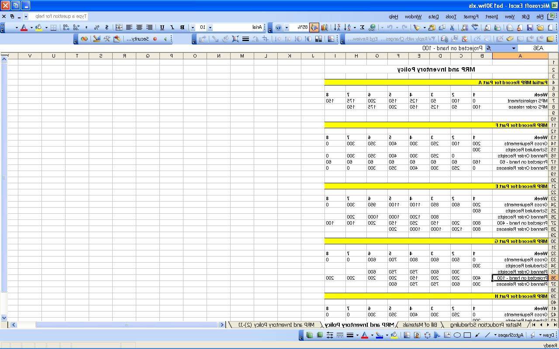Viewport: 559px width, 349px height.
Task: Click the horizontal scrollbar thumb
Action: click(127, 325)
